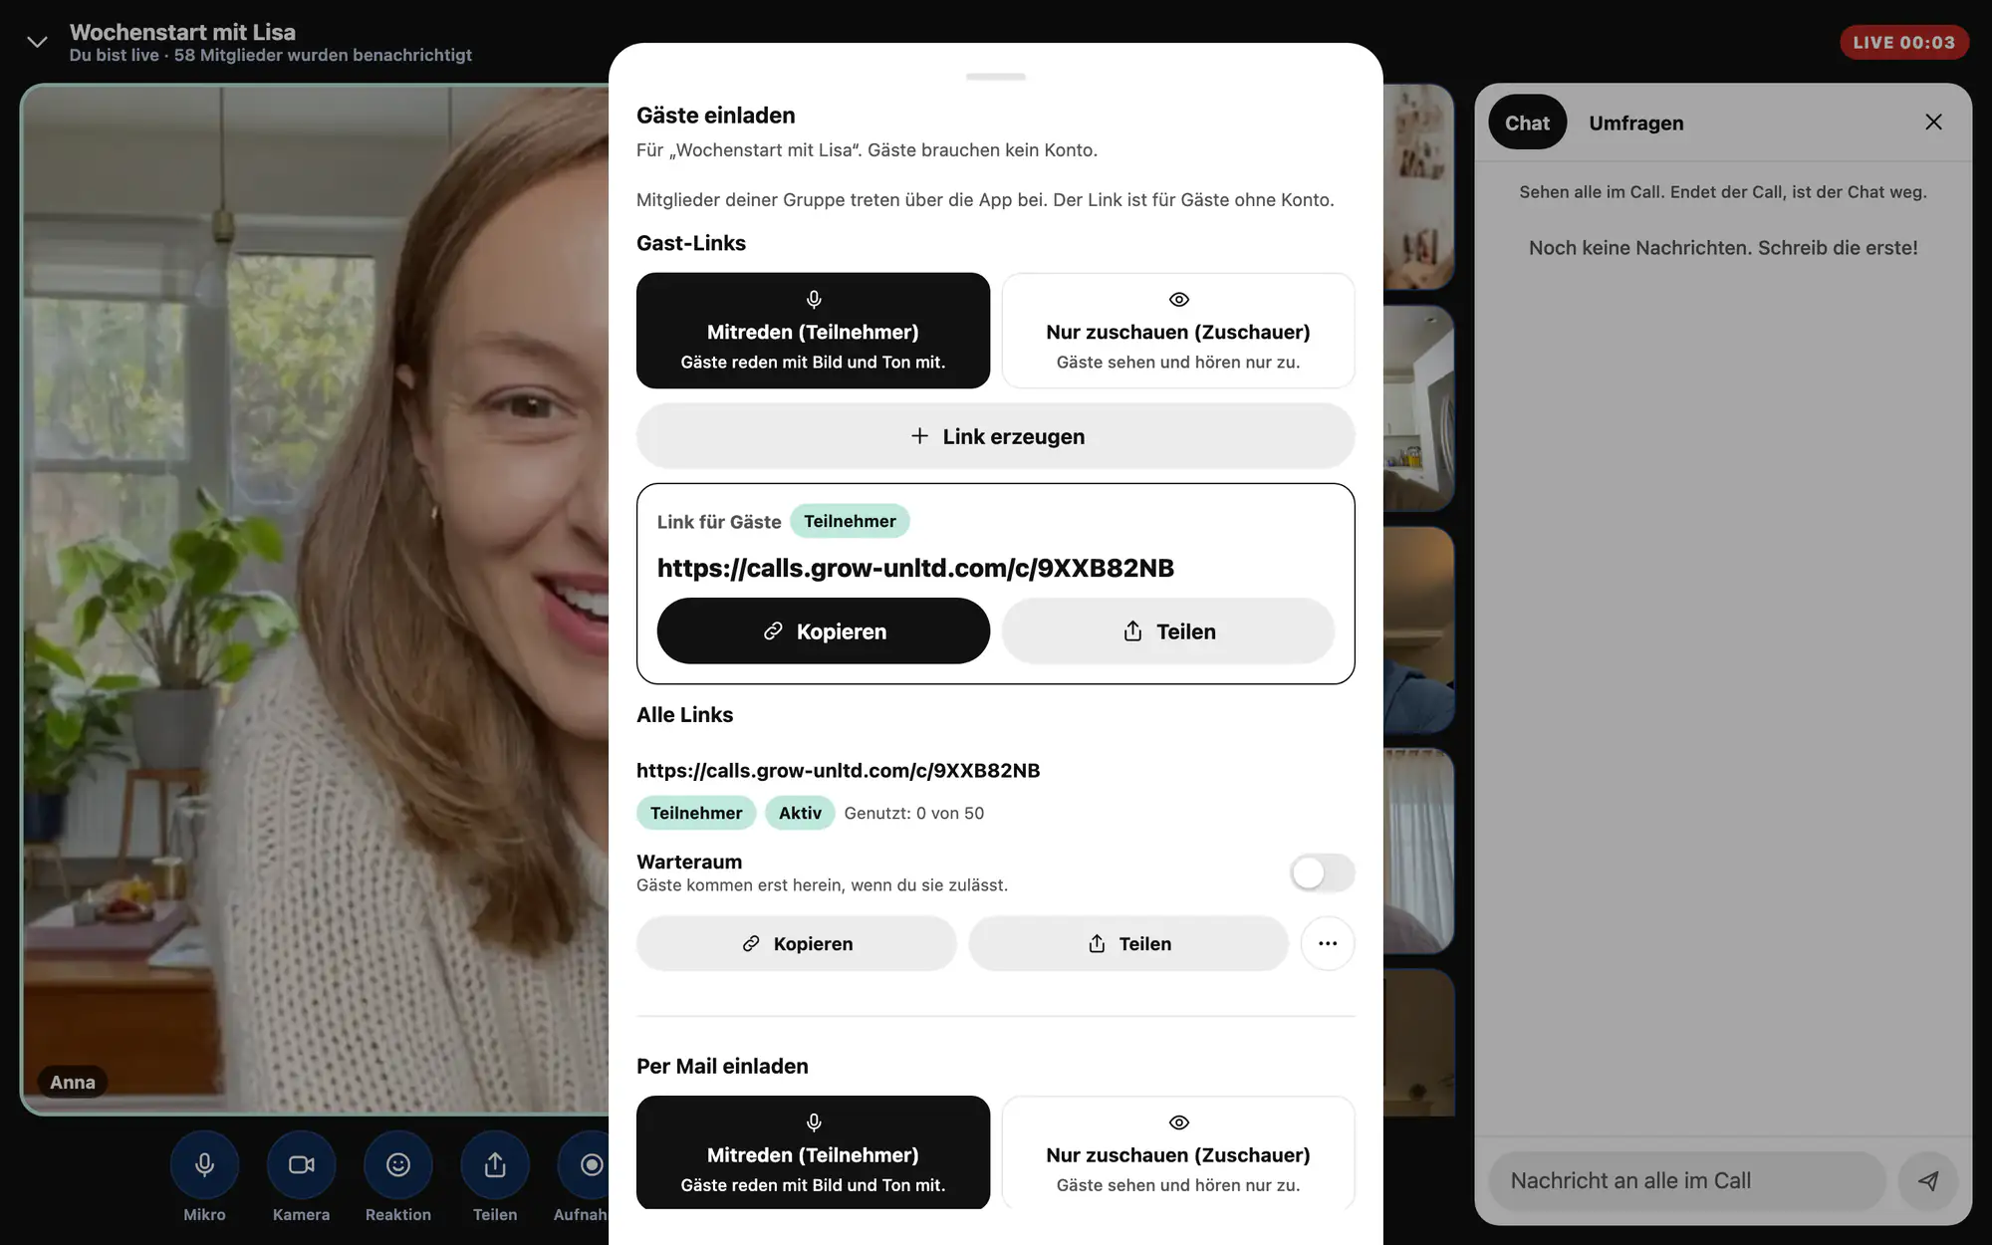Image resolution: width=1992 pixels, height=1245 pixels.
Task: Collapse call view with top-left chevron
Action: (x=37, y=42)
